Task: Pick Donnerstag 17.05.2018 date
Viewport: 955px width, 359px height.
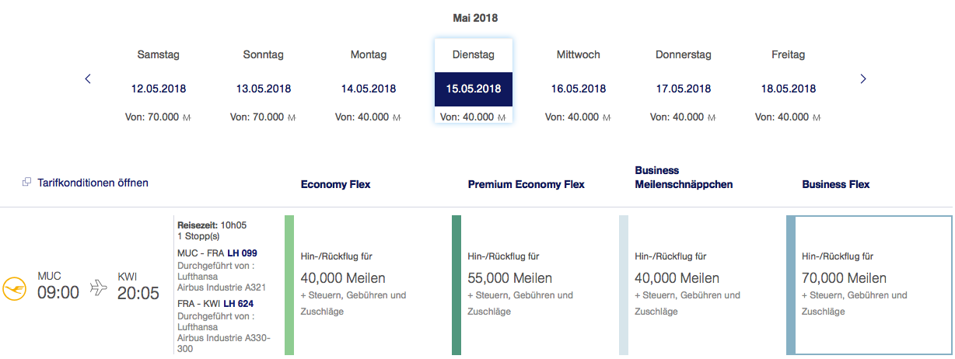Action: pos(684,85)
